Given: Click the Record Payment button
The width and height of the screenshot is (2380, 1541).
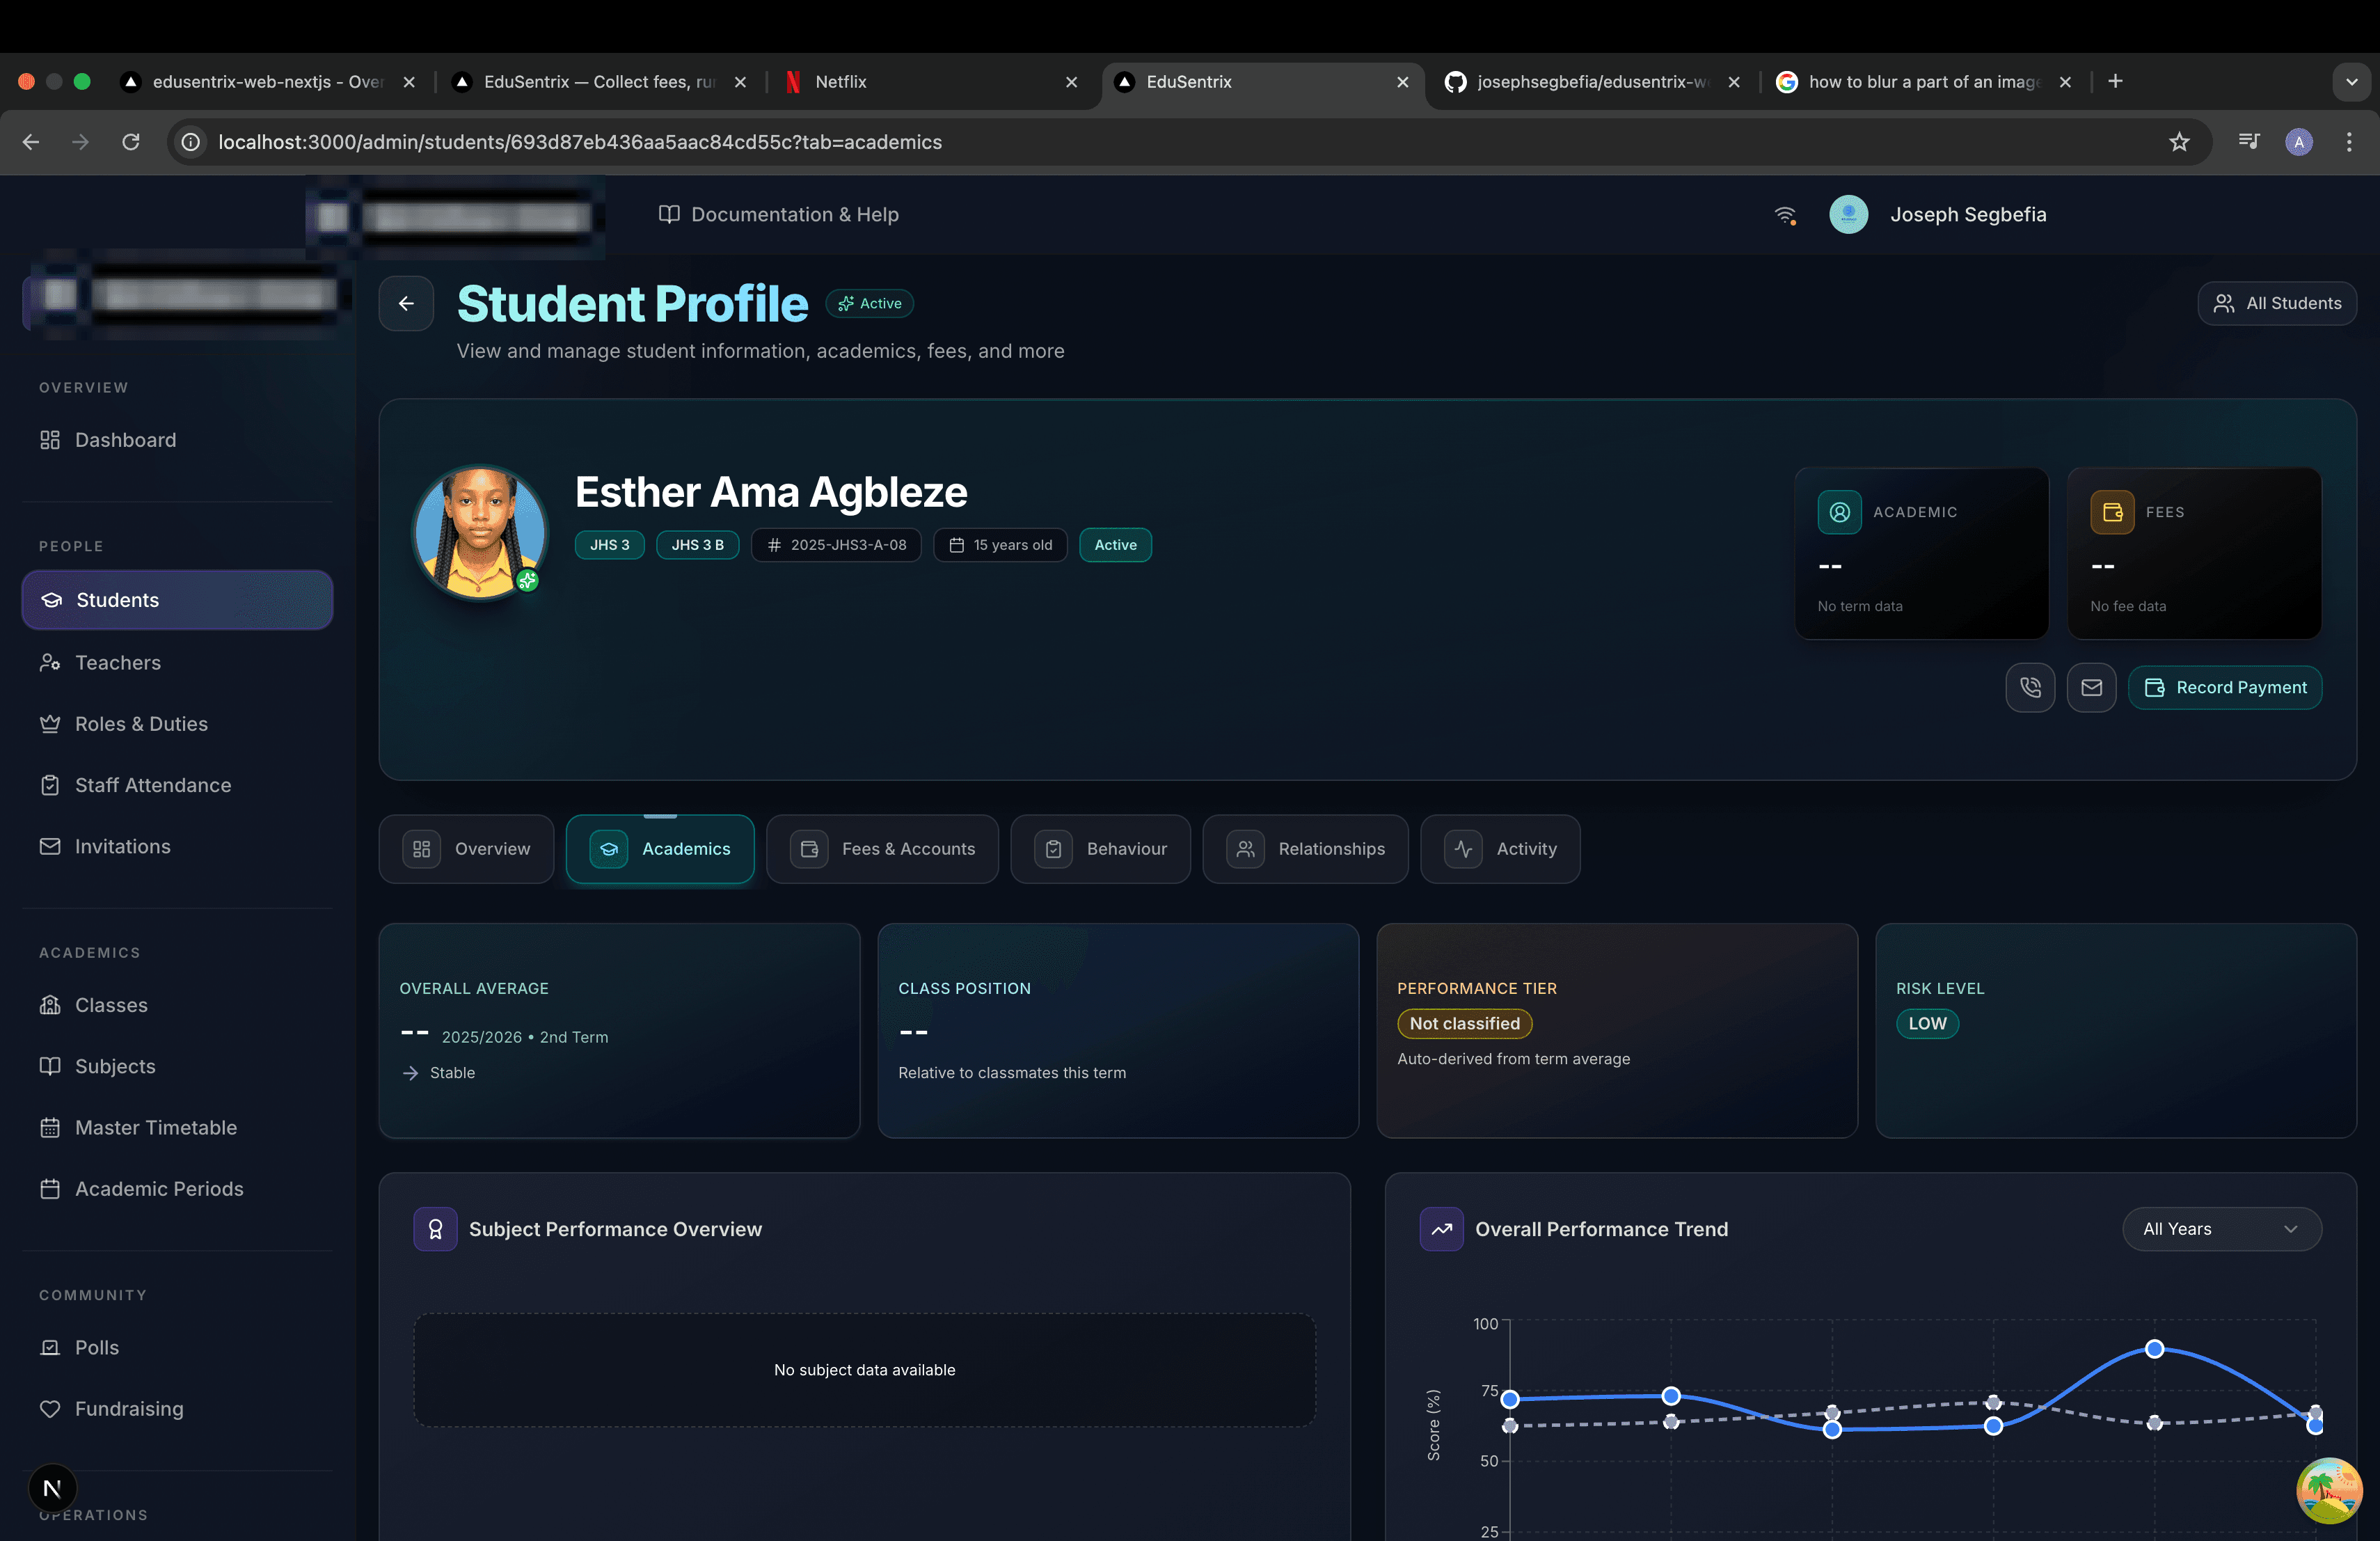Looking at the screenshot, I should (2226, 687).
